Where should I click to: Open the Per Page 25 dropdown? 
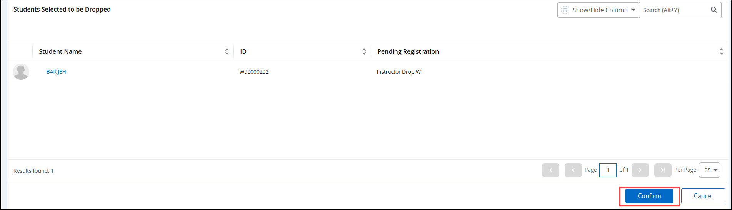click(709, 170)
